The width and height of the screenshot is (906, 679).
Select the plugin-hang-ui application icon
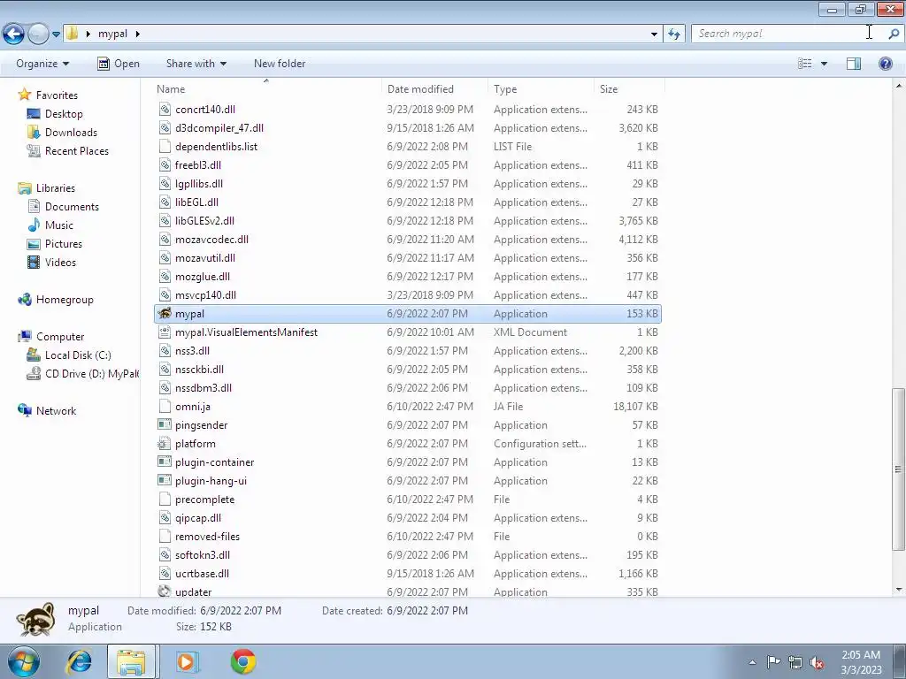(x=165, y=480)
